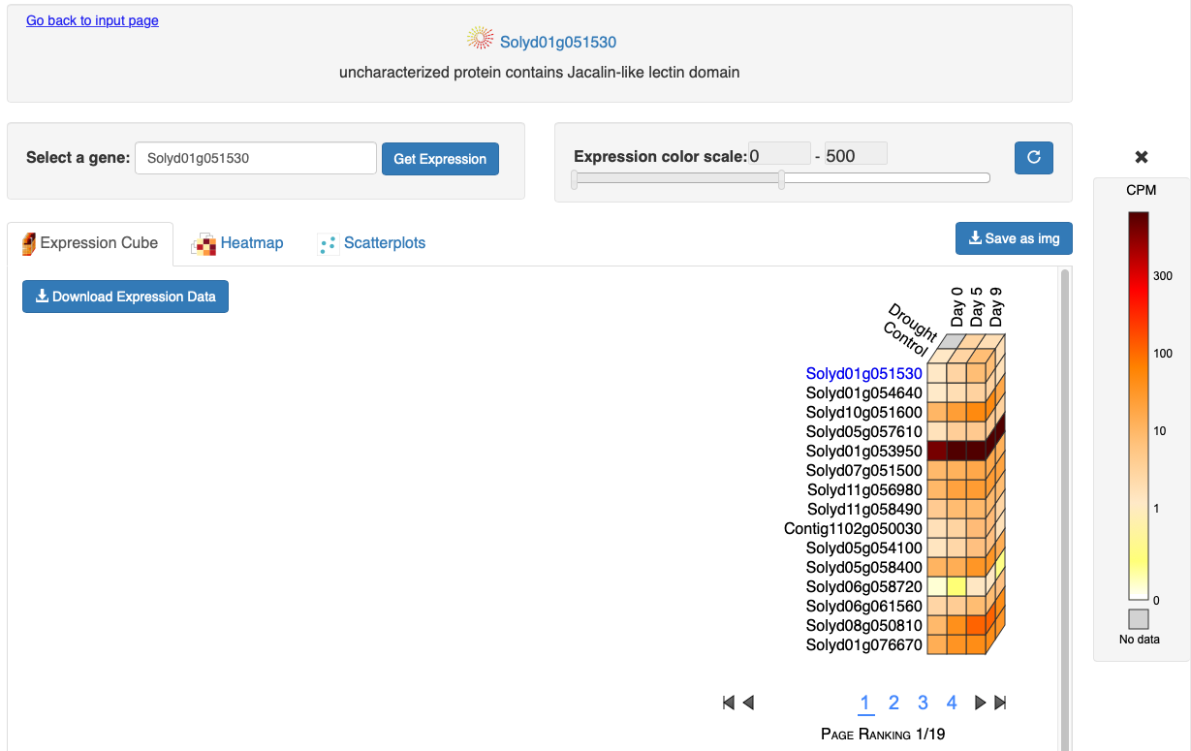
Task: Click the Get Expression button
Action: pos(440,159)
